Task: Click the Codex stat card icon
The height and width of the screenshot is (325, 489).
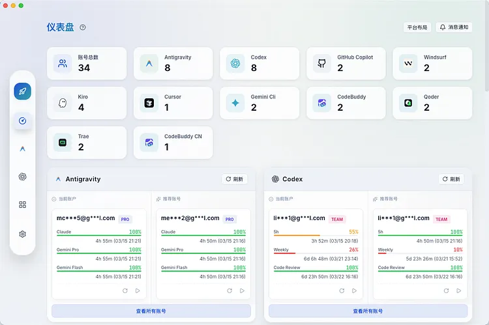Action: click(235, 63)
